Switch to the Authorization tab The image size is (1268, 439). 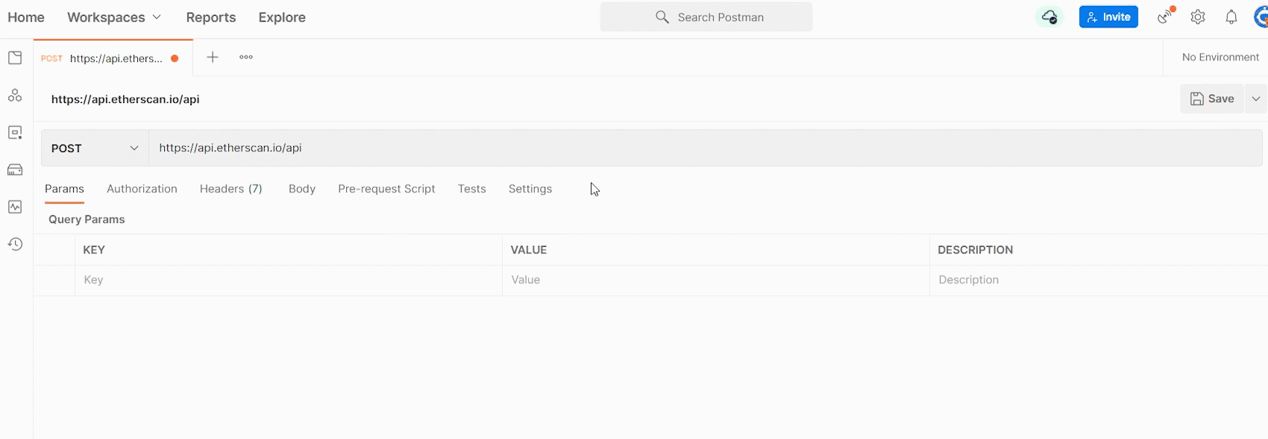(142, 189)
